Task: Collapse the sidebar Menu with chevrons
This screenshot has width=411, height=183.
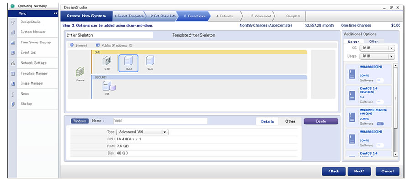Action: 55,14
